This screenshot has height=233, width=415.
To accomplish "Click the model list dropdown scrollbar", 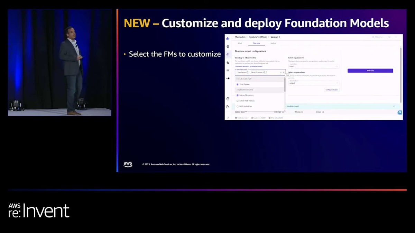I will (285, 85).
